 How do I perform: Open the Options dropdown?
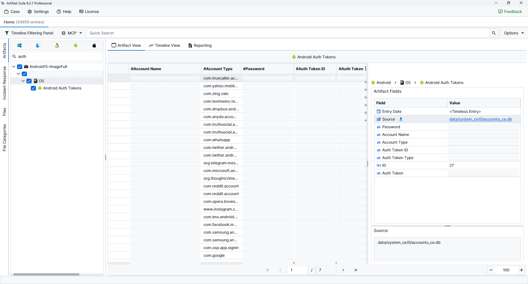point(514,33)
